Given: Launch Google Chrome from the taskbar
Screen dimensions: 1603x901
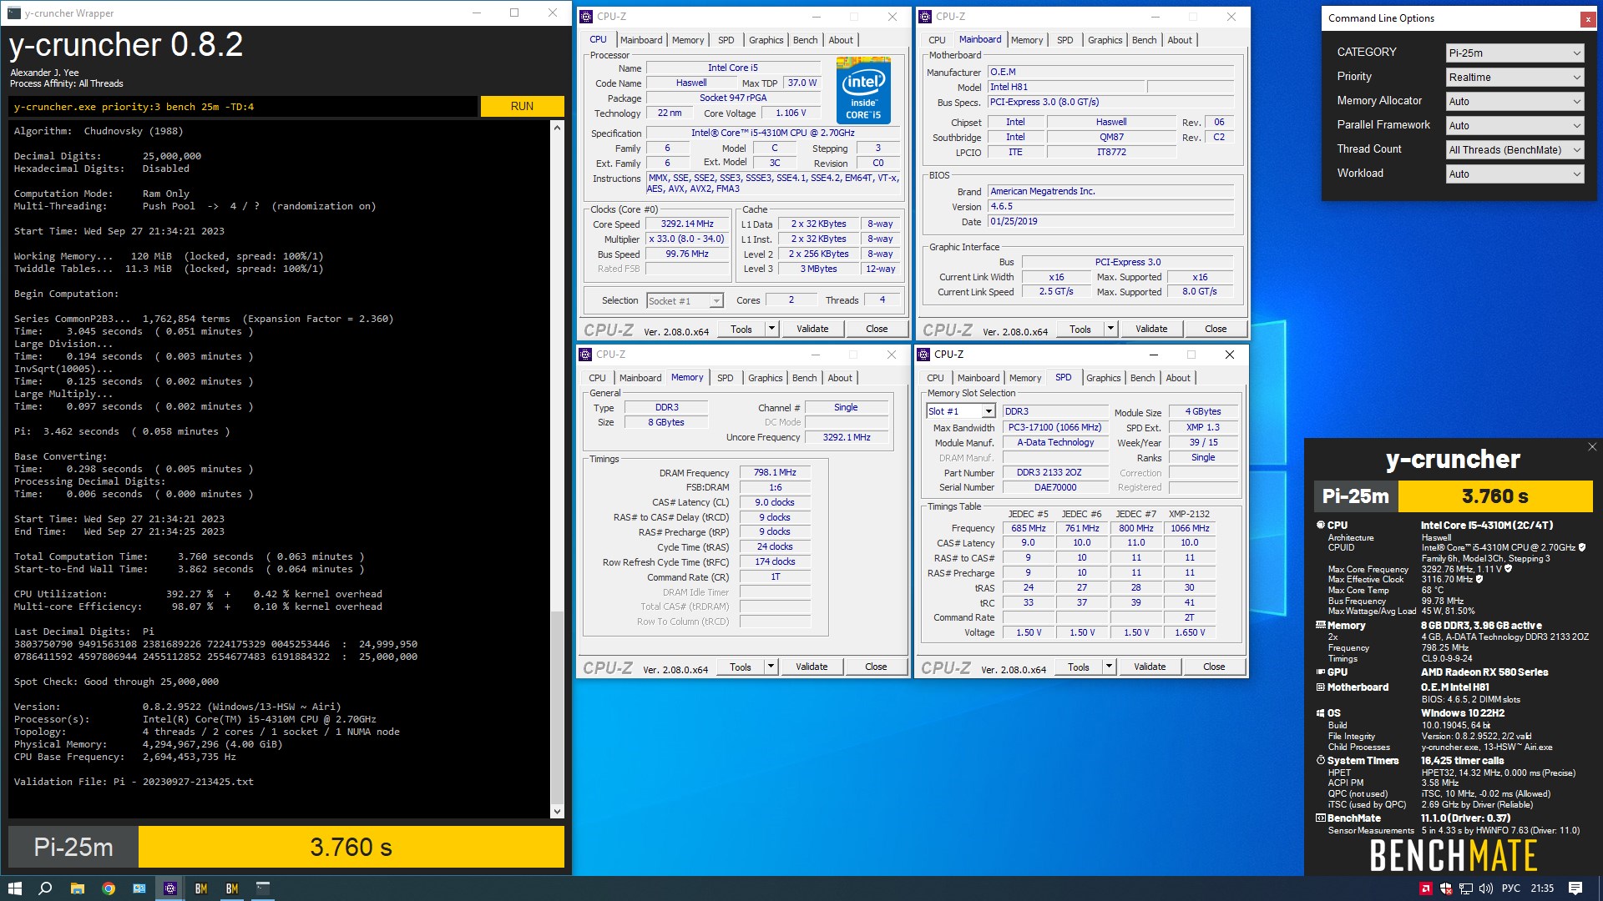Looking at the screenshot, I should [x=108, y=888].
